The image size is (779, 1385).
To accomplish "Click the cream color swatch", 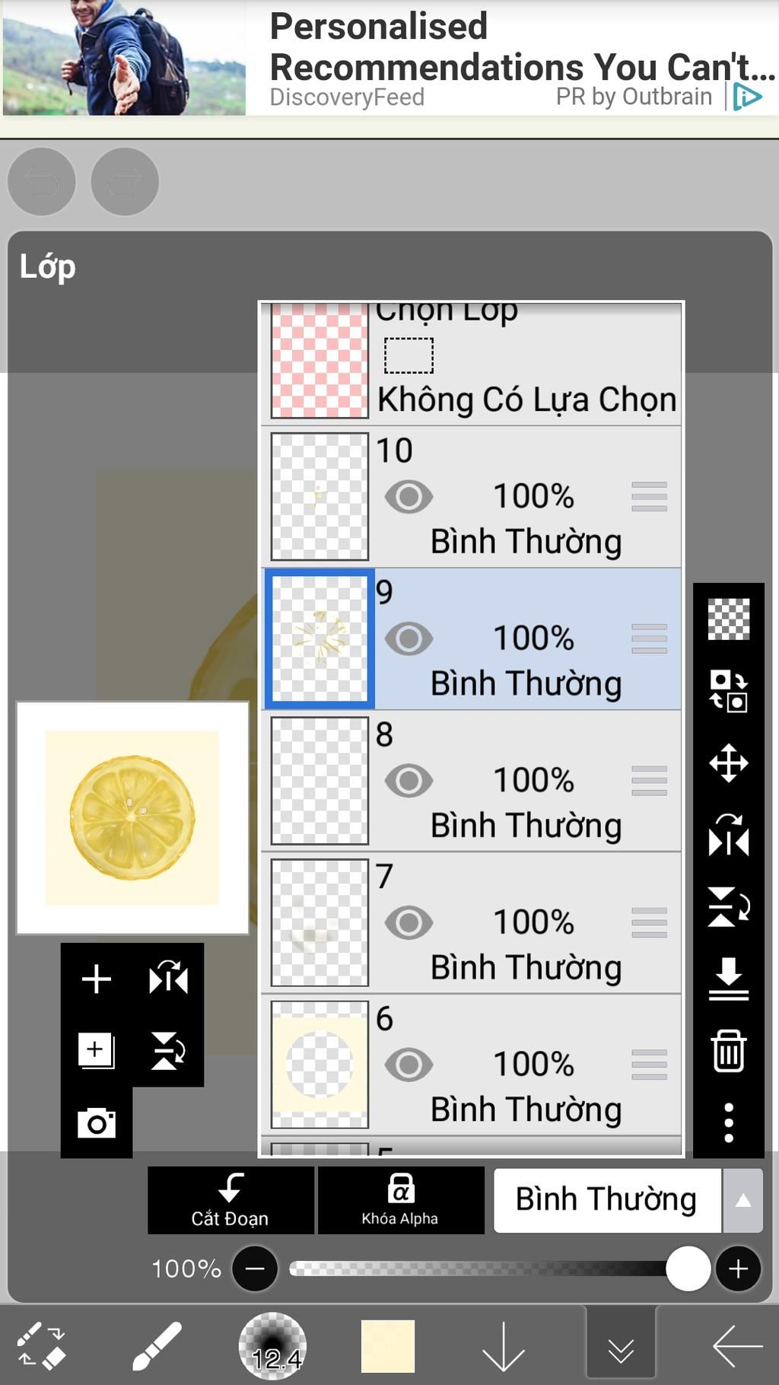I will (x=388, y=1345).
